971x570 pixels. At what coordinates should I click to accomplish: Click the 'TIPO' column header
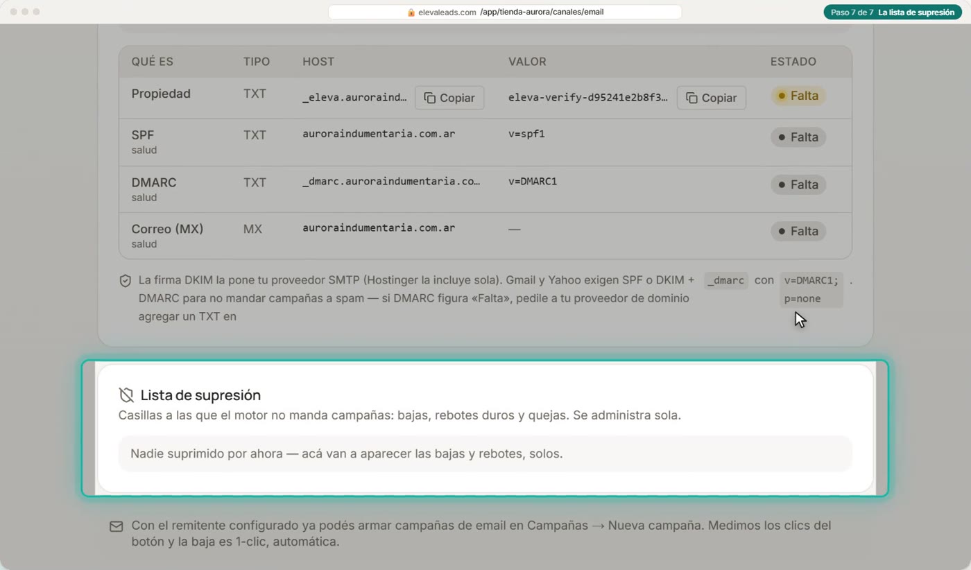257,62
